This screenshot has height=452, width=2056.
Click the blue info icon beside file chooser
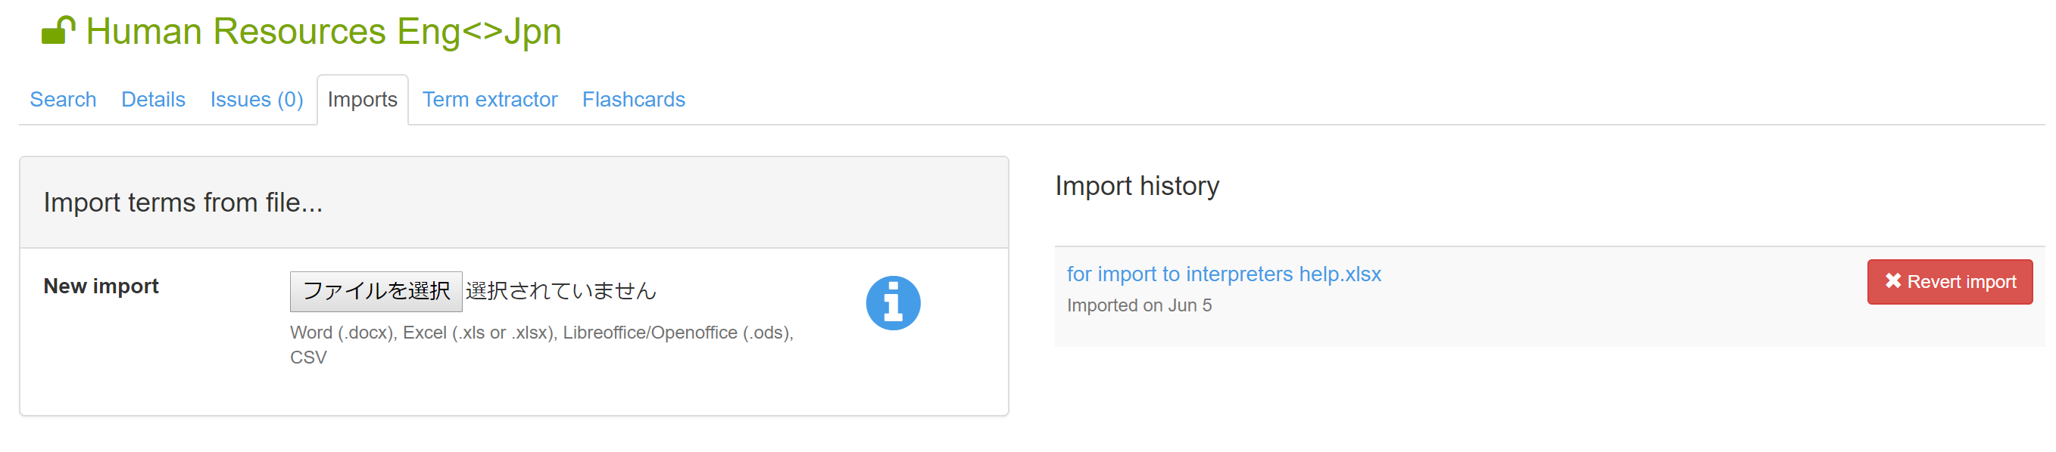(x=892, y=303)
